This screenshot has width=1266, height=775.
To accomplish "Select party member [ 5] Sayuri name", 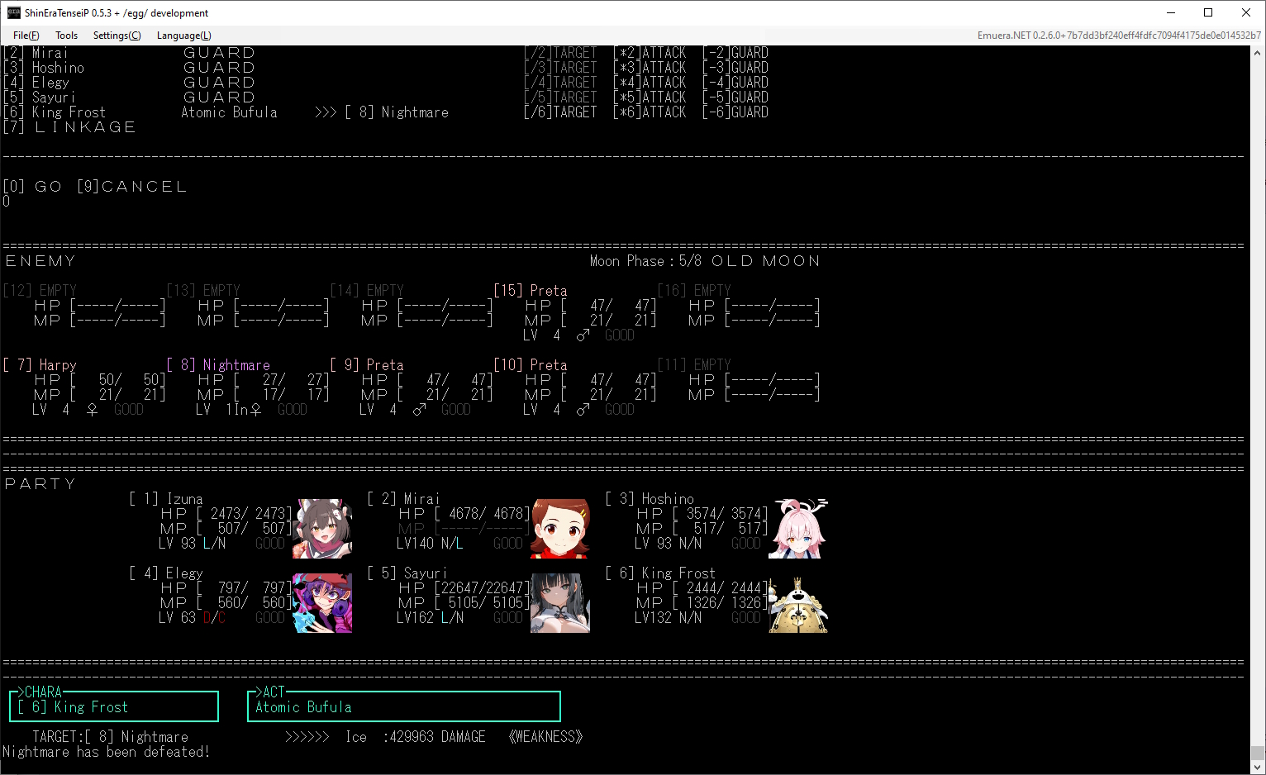I will pyautogui.click(x=407, y=573).
